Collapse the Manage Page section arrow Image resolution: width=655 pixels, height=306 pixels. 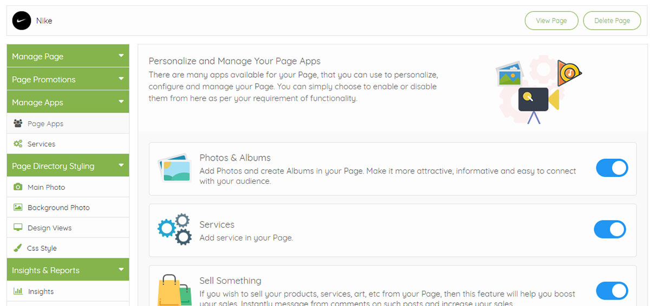[x=121, y=56]
